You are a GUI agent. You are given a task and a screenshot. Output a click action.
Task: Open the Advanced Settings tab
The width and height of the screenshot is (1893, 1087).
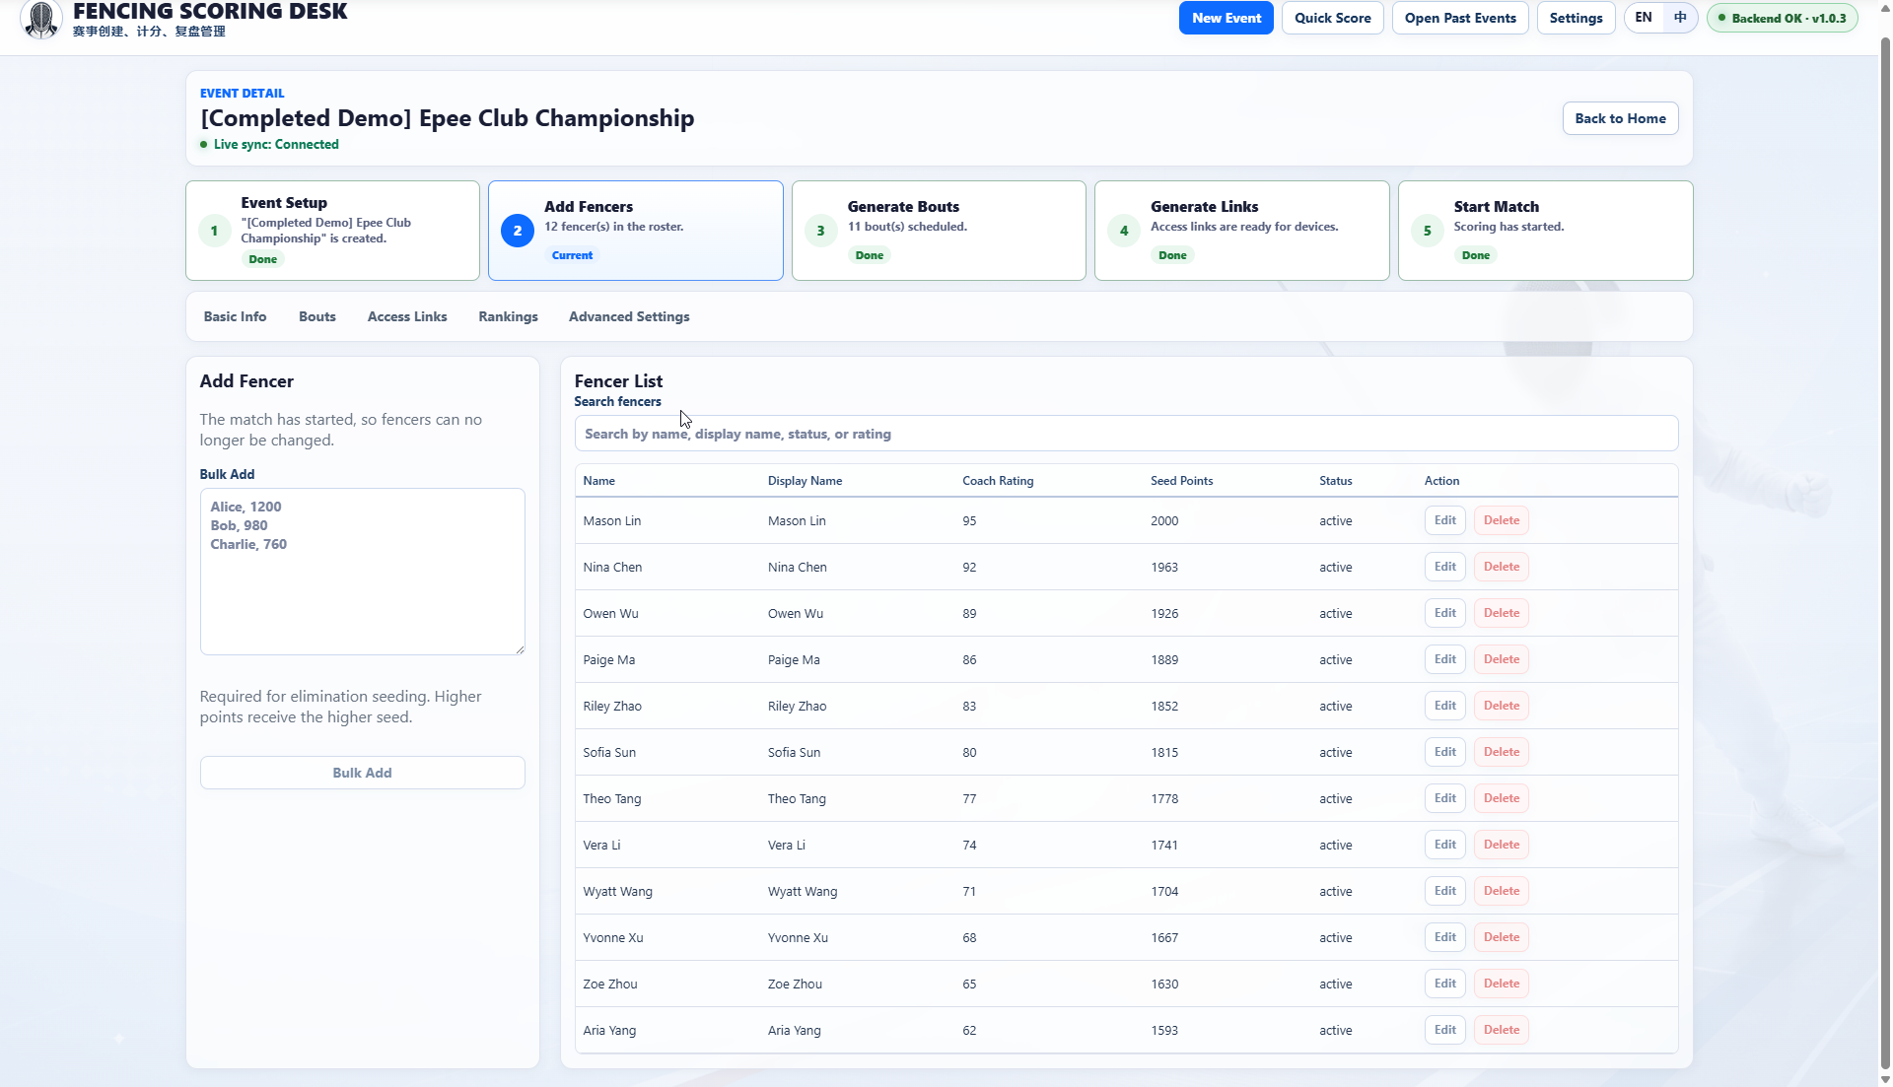[x=629, y=316]
